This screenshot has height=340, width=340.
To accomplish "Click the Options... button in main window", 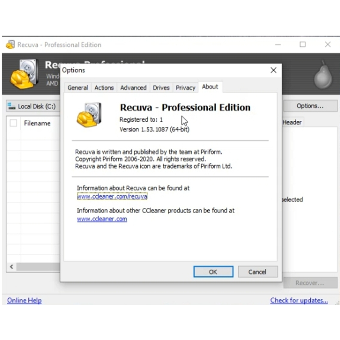I will [310, 106].
